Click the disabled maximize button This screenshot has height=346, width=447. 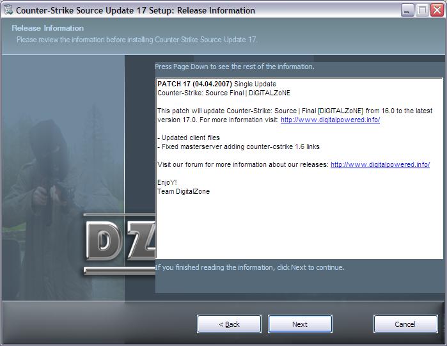click(x=422, y=10)
